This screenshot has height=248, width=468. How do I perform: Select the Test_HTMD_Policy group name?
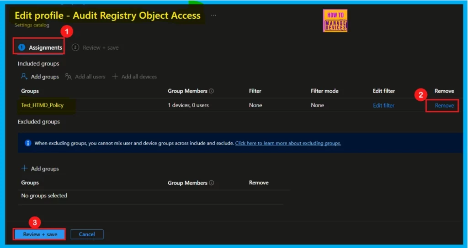[x=43, y=105]
